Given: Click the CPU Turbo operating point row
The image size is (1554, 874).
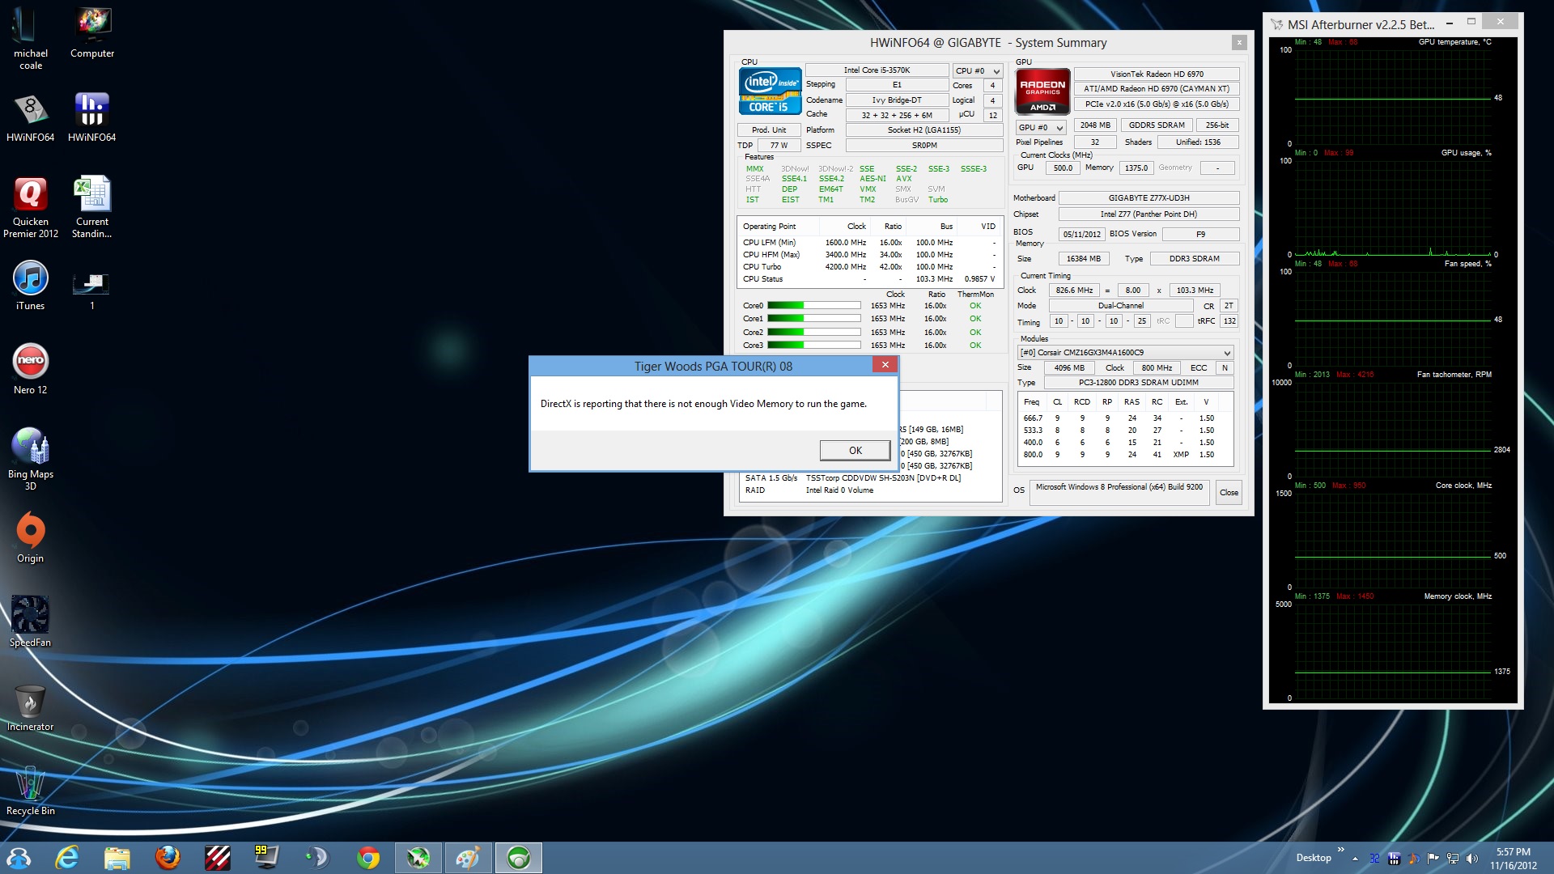Looking at the screenshot, I should [870, 267].
